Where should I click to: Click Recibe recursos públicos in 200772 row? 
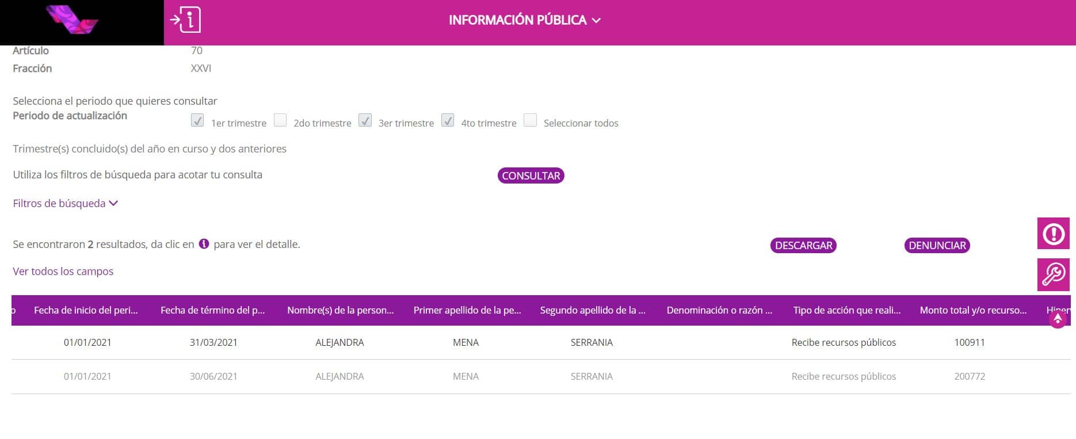[x=844, y=376]
